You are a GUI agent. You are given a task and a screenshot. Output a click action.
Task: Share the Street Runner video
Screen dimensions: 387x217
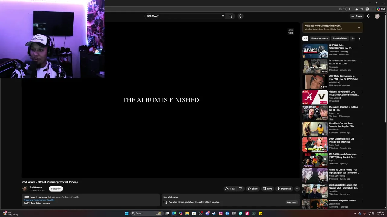tap(252, 189)
